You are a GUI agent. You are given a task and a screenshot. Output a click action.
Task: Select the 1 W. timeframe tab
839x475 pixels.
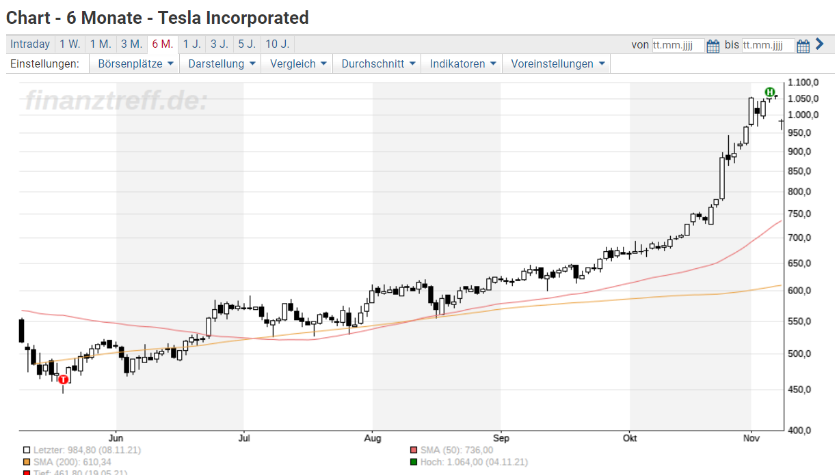pos(70,44)
